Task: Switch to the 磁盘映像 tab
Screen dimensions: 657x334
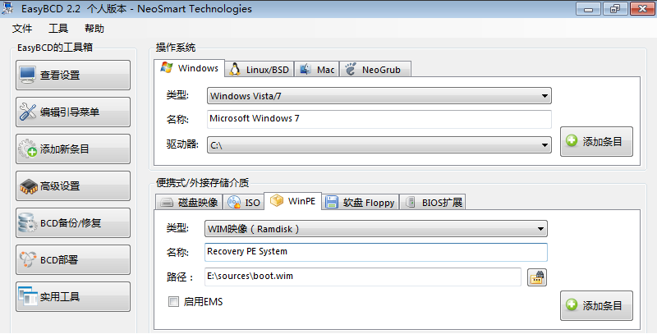Action: click(189, 203)
